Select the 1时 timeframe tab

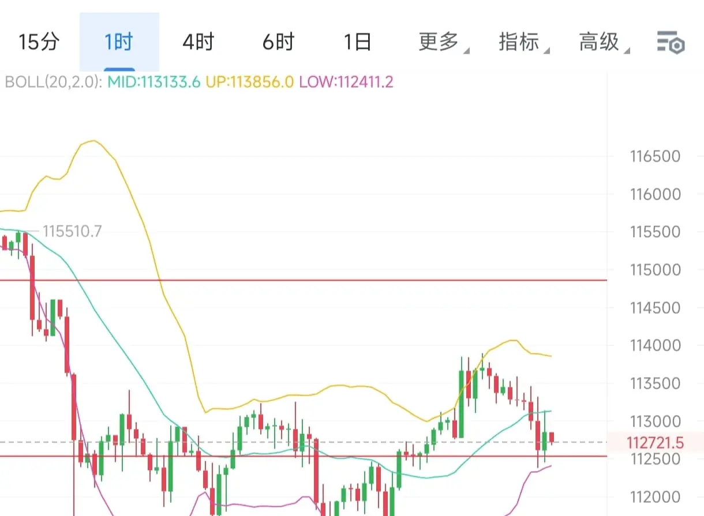click(x=119, y=42)
